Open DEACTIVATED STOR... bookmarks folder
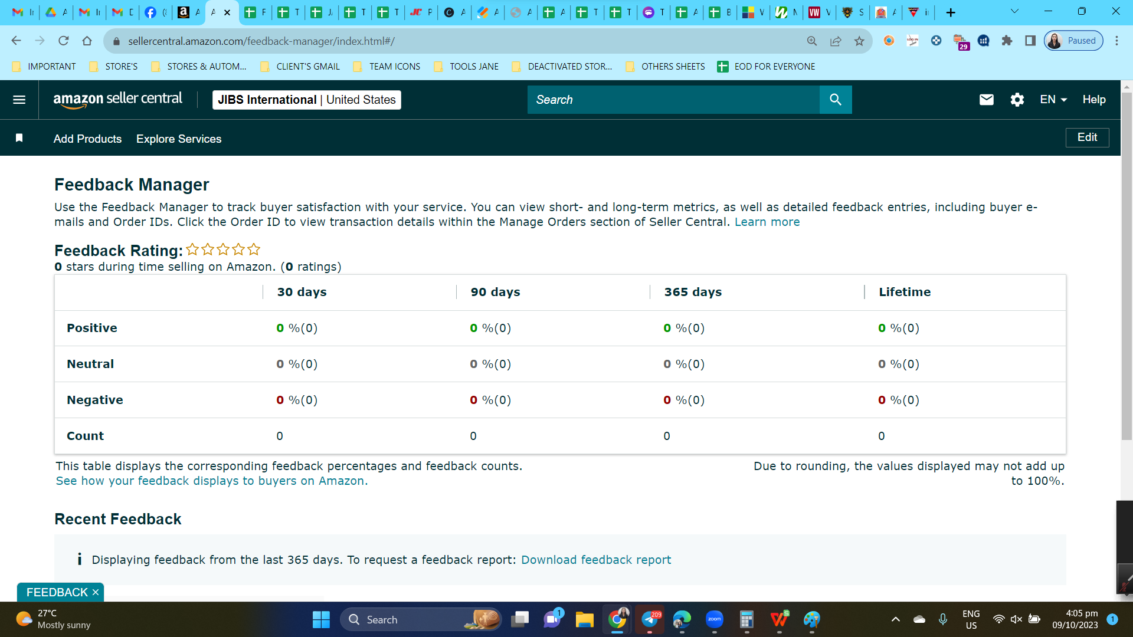Screen dimensions: 1133x637 (562, 67)
